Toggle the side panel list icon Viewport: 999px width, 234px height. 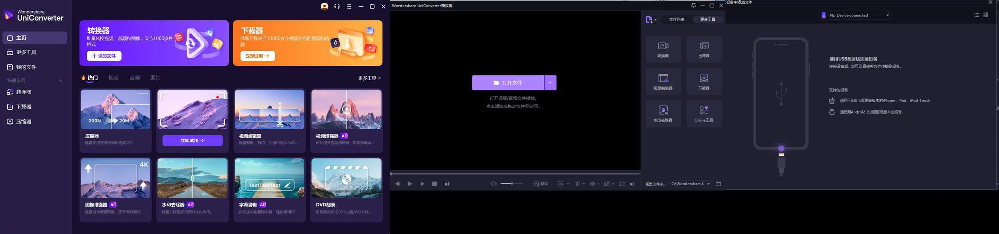coord(632,184)
